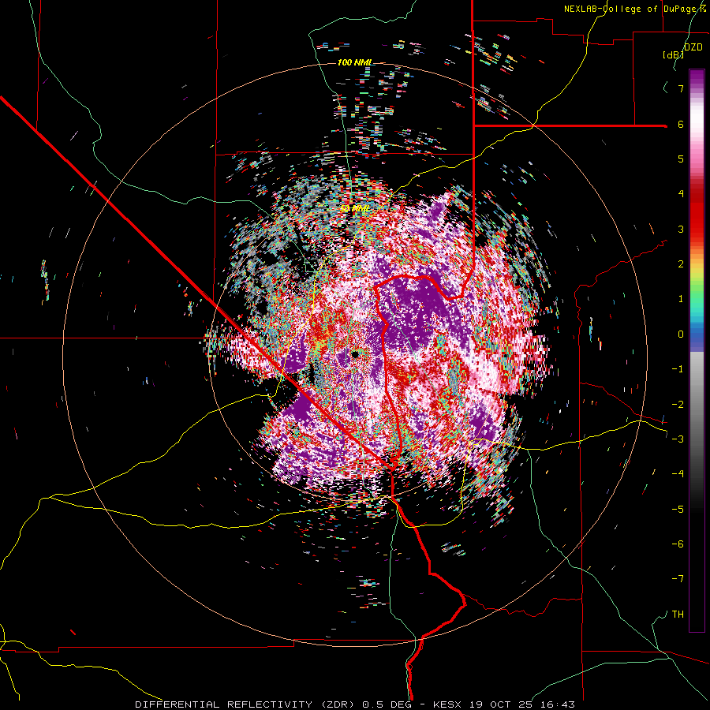Click the DIFFERENTIAL REFLECTIVITY (ZDR) caption text
This screenshot has width=710, height=710.
tap(246, 704)
